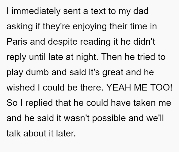This screenshot has height=152, width=179.
Task: Click the word "enjoying" in second line
Action: pos(89,27)
